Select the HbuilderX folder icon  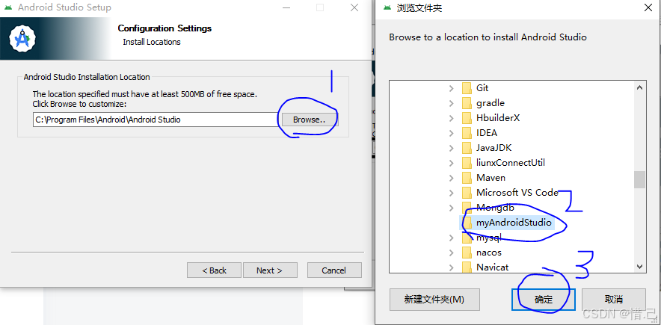[x=467, y=118]
